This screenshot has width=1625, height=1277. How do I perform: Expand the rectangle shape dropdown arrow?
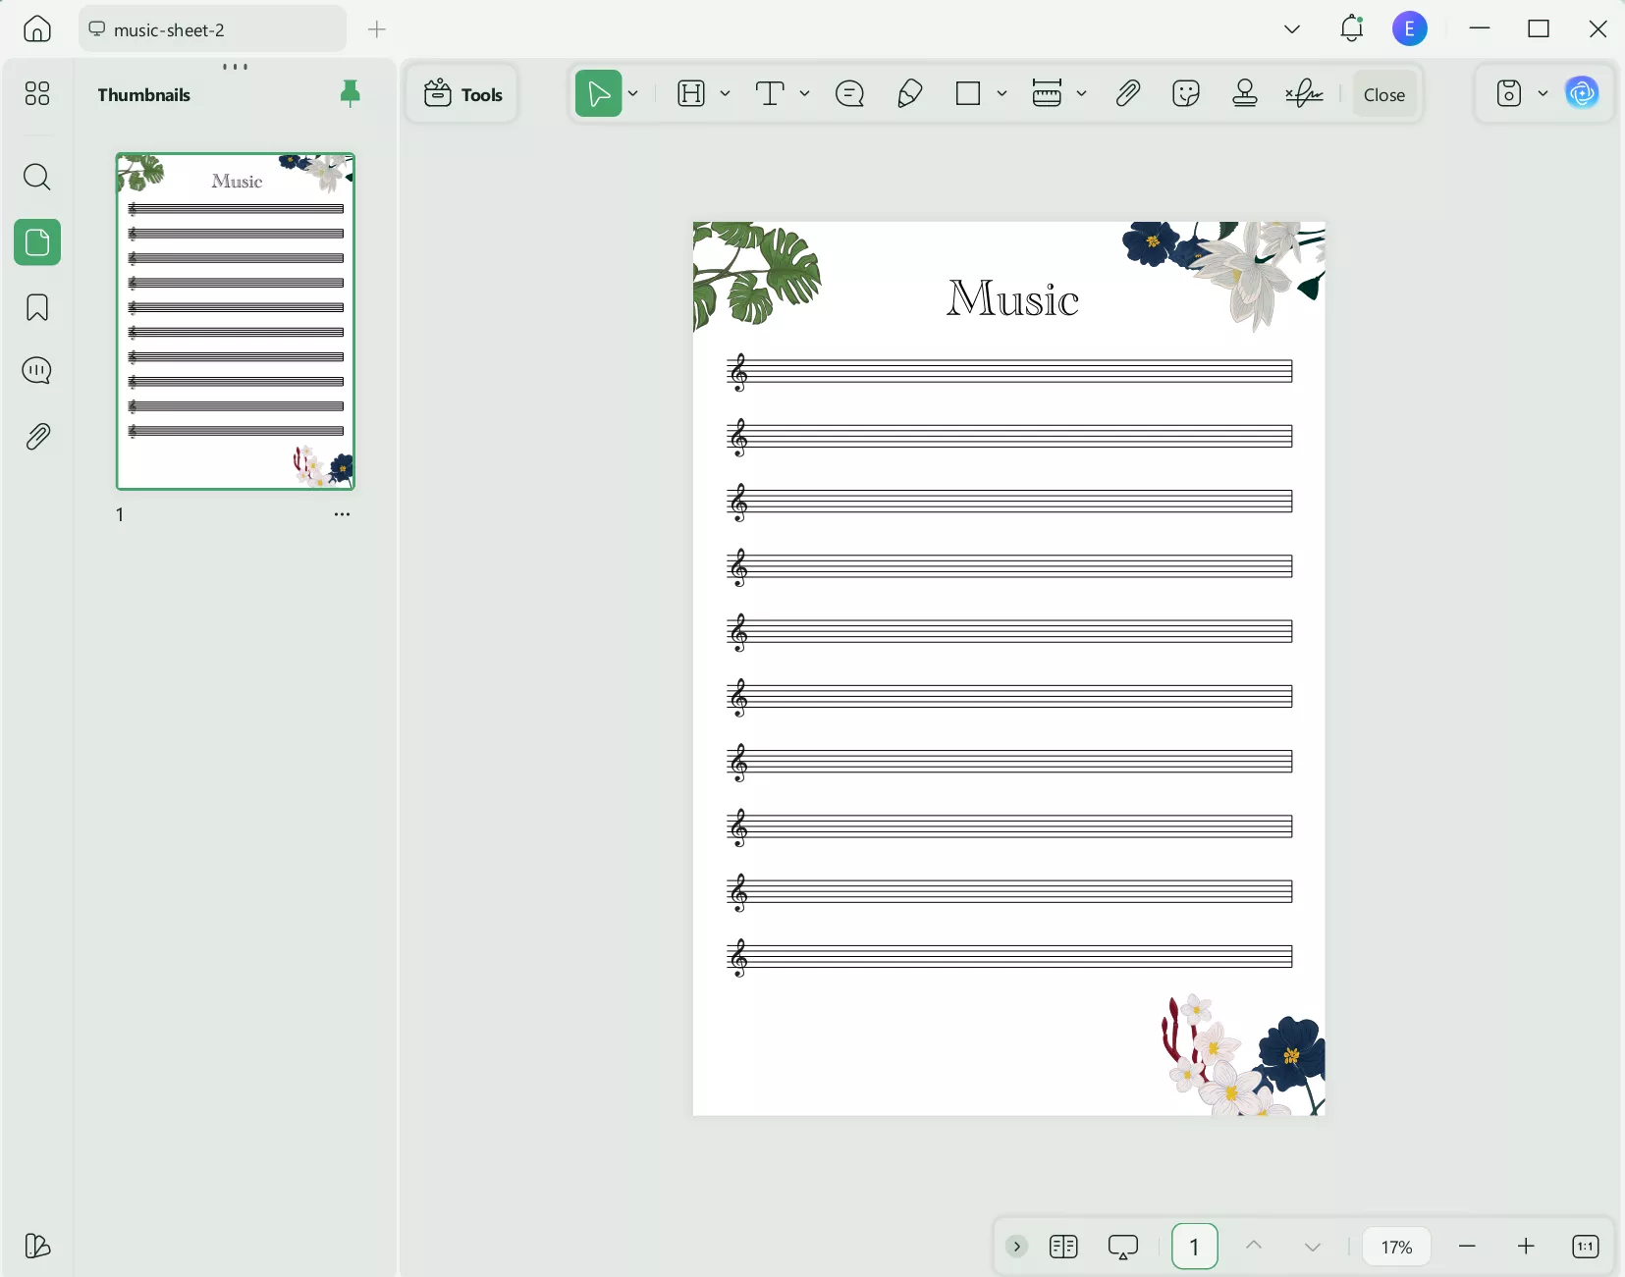(x=1002, y=94)
